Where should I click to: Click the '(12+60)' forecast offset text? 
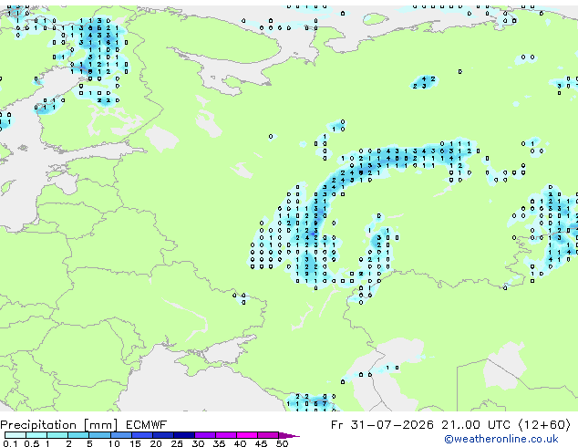pos(545,425)
